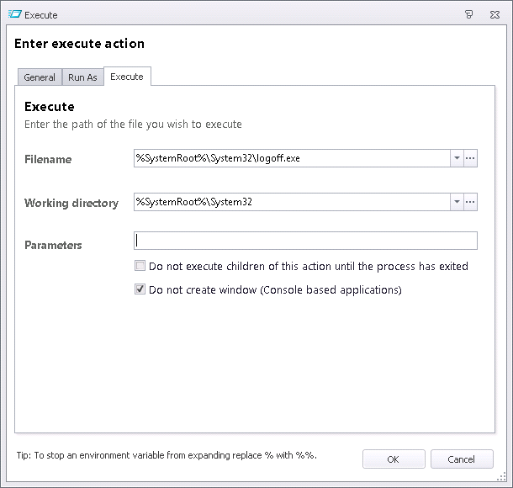
Task: Browse for Filename using ellipsis button
Action: pos(471,158)
